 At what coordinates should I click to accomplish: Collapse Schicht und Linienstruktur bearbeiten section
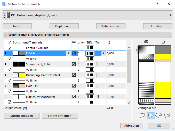point(5,35)
